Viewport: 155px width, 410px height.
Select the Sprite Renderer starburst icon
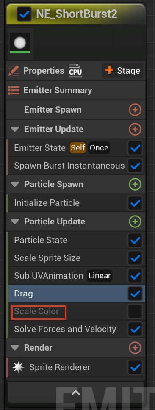pos(18,367)
